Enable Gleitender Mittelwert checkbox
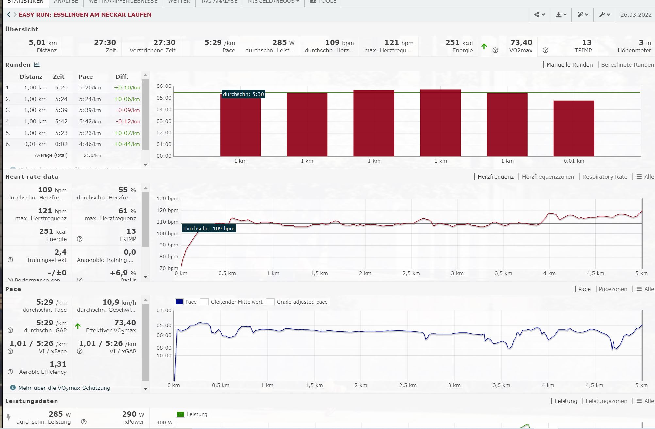 click(204, 302)
